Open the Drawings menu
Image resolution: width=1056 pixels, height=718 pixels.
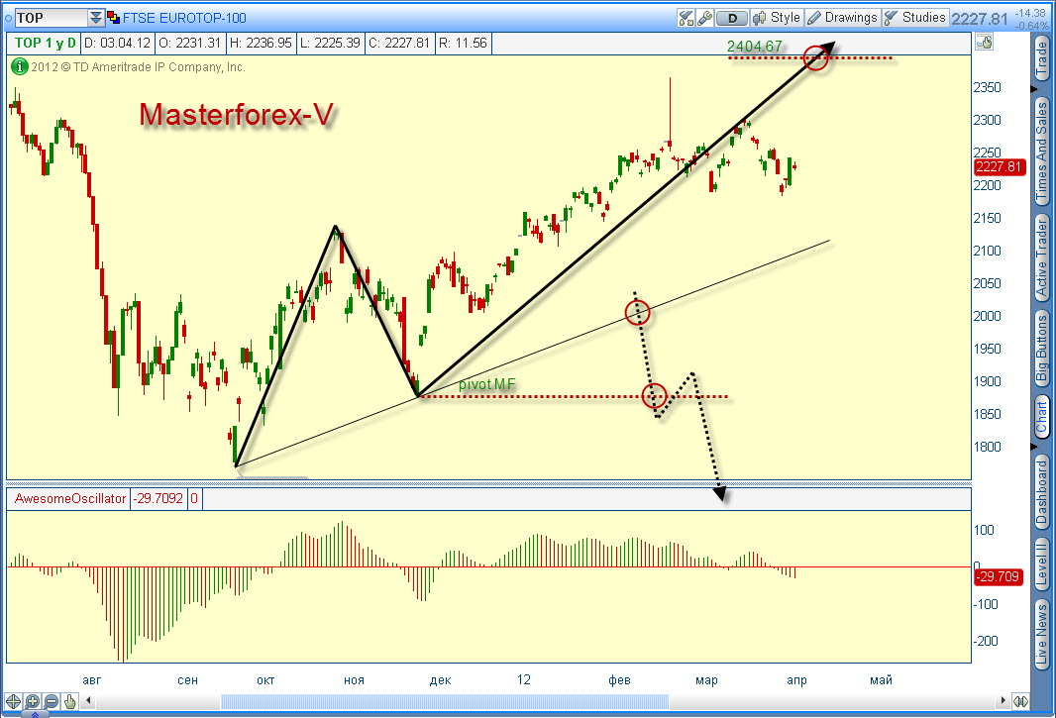(x=842, y=18)
